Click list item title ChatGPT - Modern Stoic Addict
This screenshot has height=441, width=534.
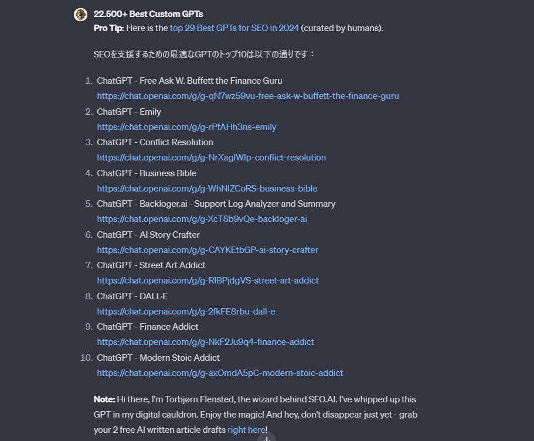click(158, 358)
